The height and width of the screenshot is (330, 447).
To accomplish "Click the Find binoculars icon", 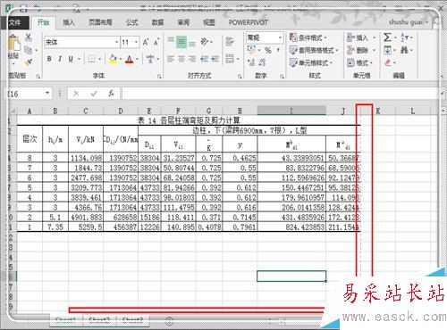I will (x=404, y=50).
